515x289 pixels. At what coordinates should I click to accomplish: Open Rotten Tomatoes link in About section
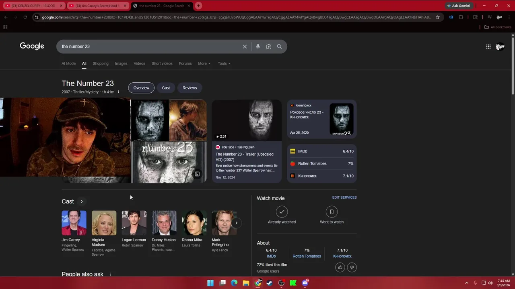pos(307,256)
